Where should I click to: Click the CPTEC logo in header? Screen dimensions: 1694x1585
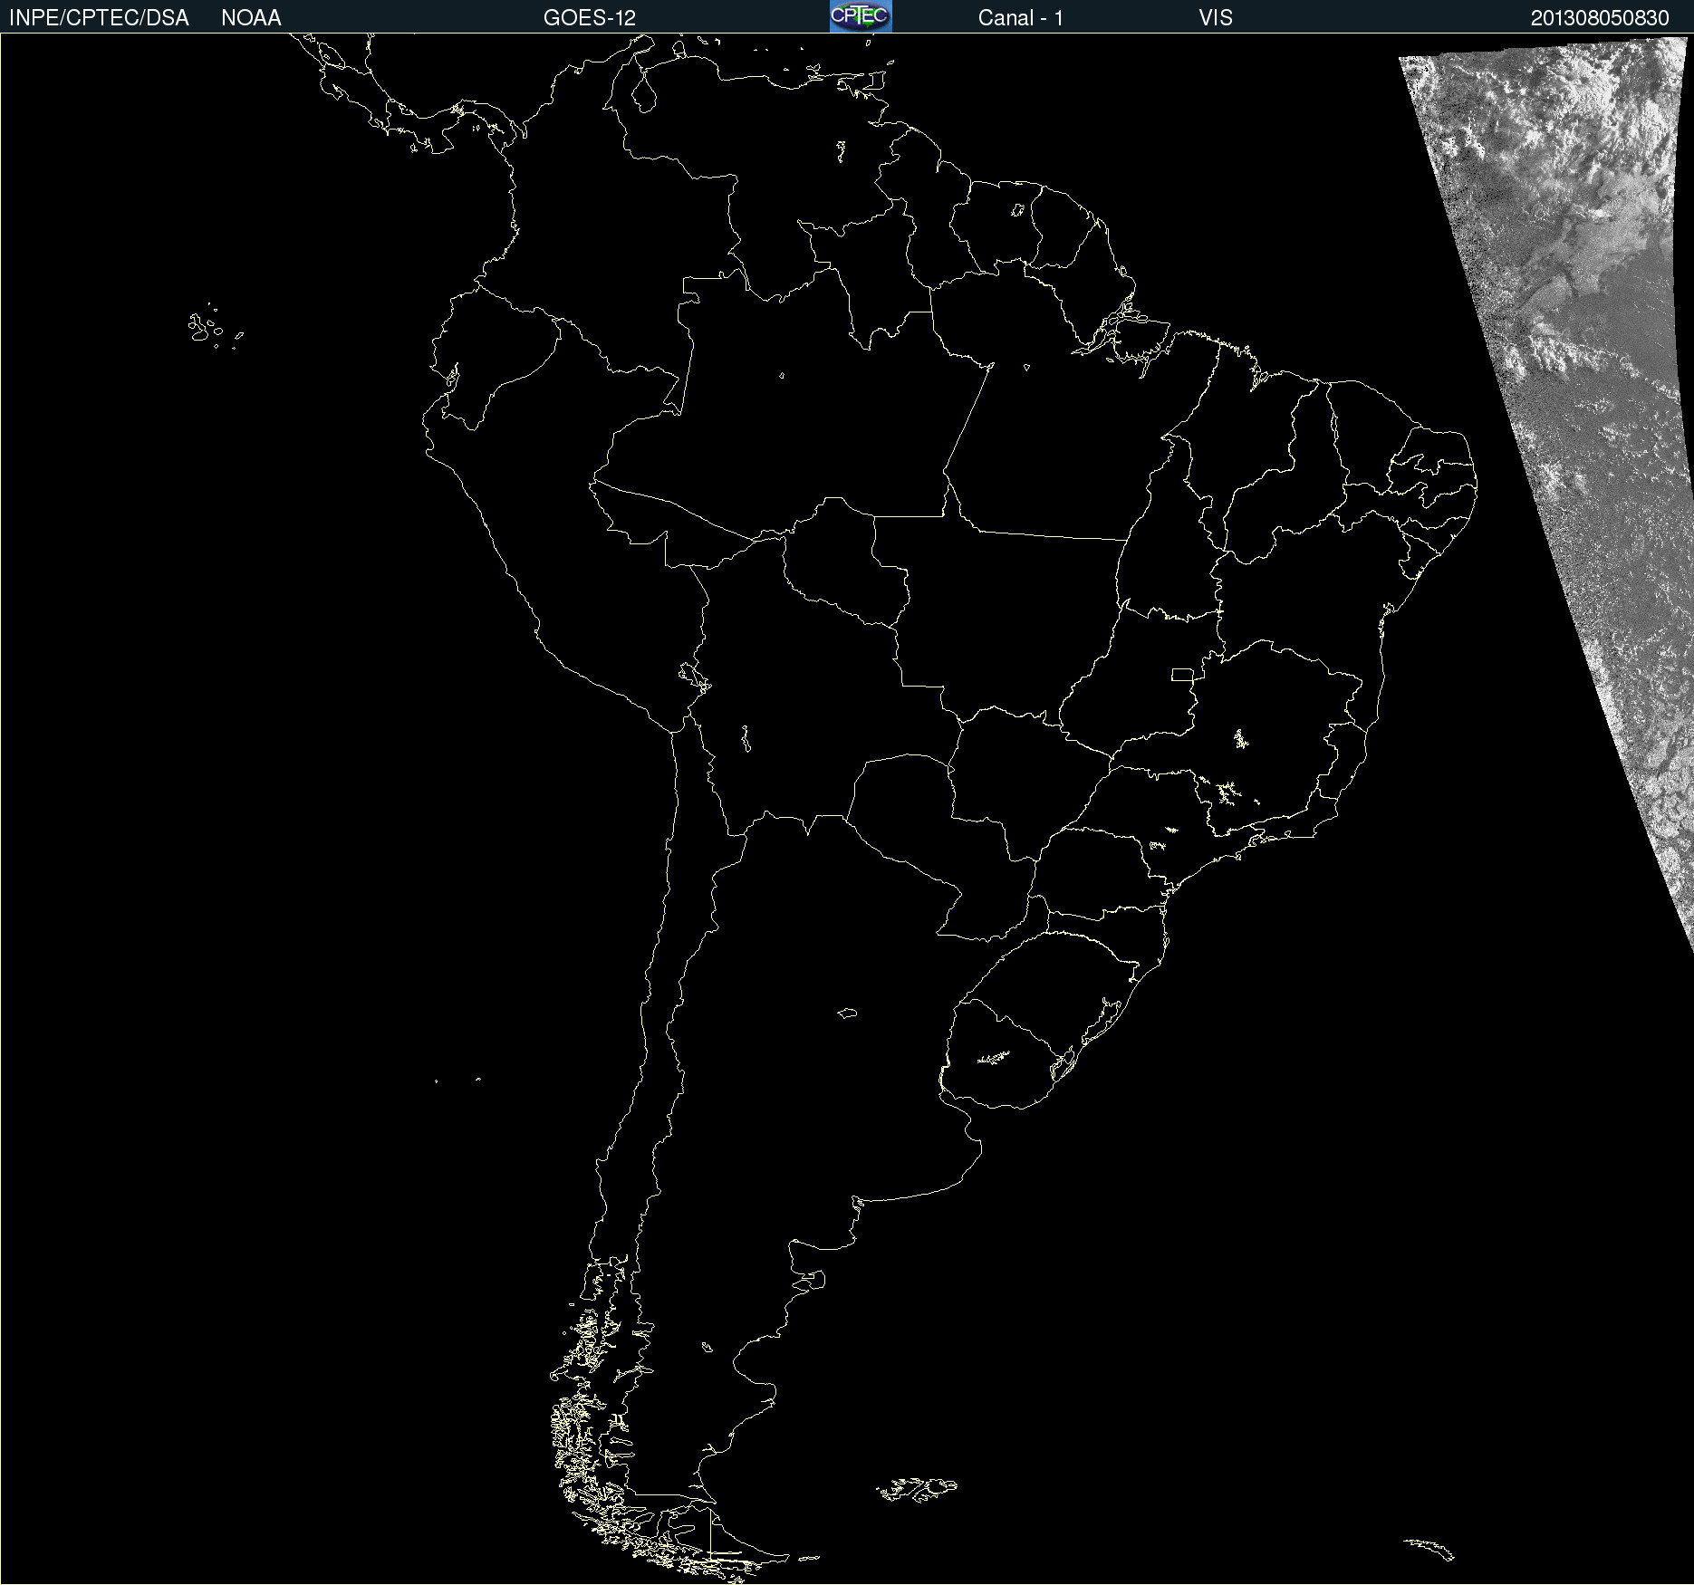861,16
